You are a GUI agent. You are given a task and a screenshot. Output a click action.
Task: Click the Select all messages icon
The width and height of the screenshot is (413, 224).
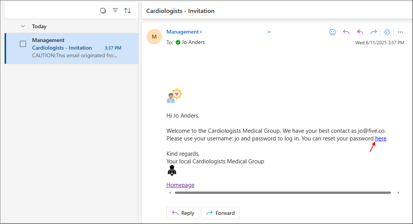[103, 11]
